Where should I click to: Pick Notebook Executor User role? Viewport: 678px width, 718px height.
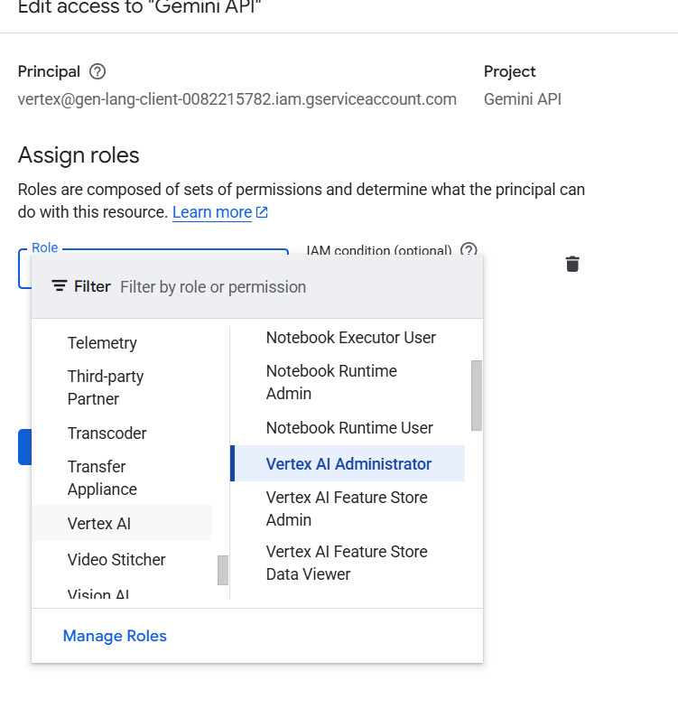tap(350, 338)
